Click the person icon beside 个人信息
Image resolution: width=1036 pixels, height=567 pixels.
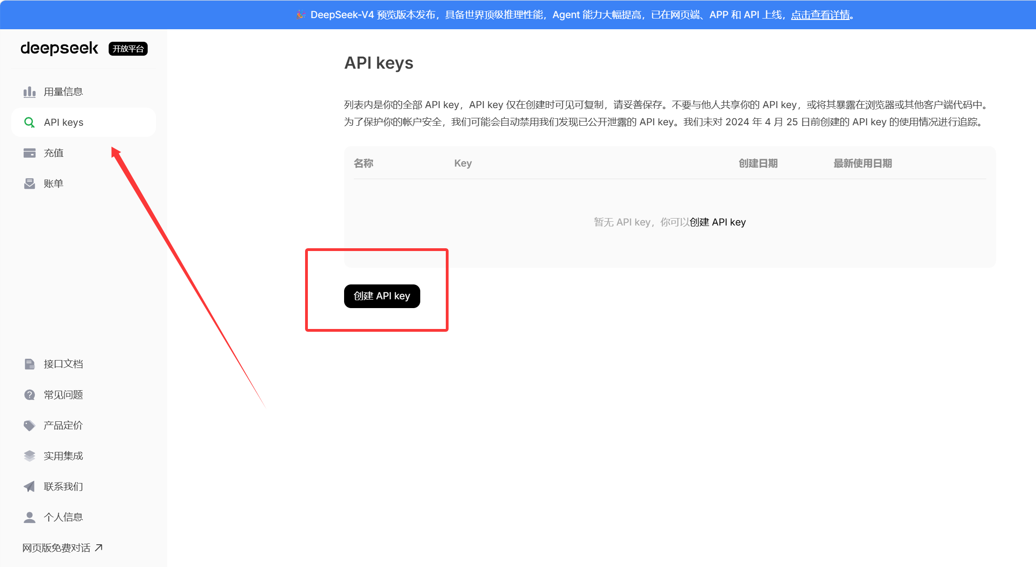(29, 517)
